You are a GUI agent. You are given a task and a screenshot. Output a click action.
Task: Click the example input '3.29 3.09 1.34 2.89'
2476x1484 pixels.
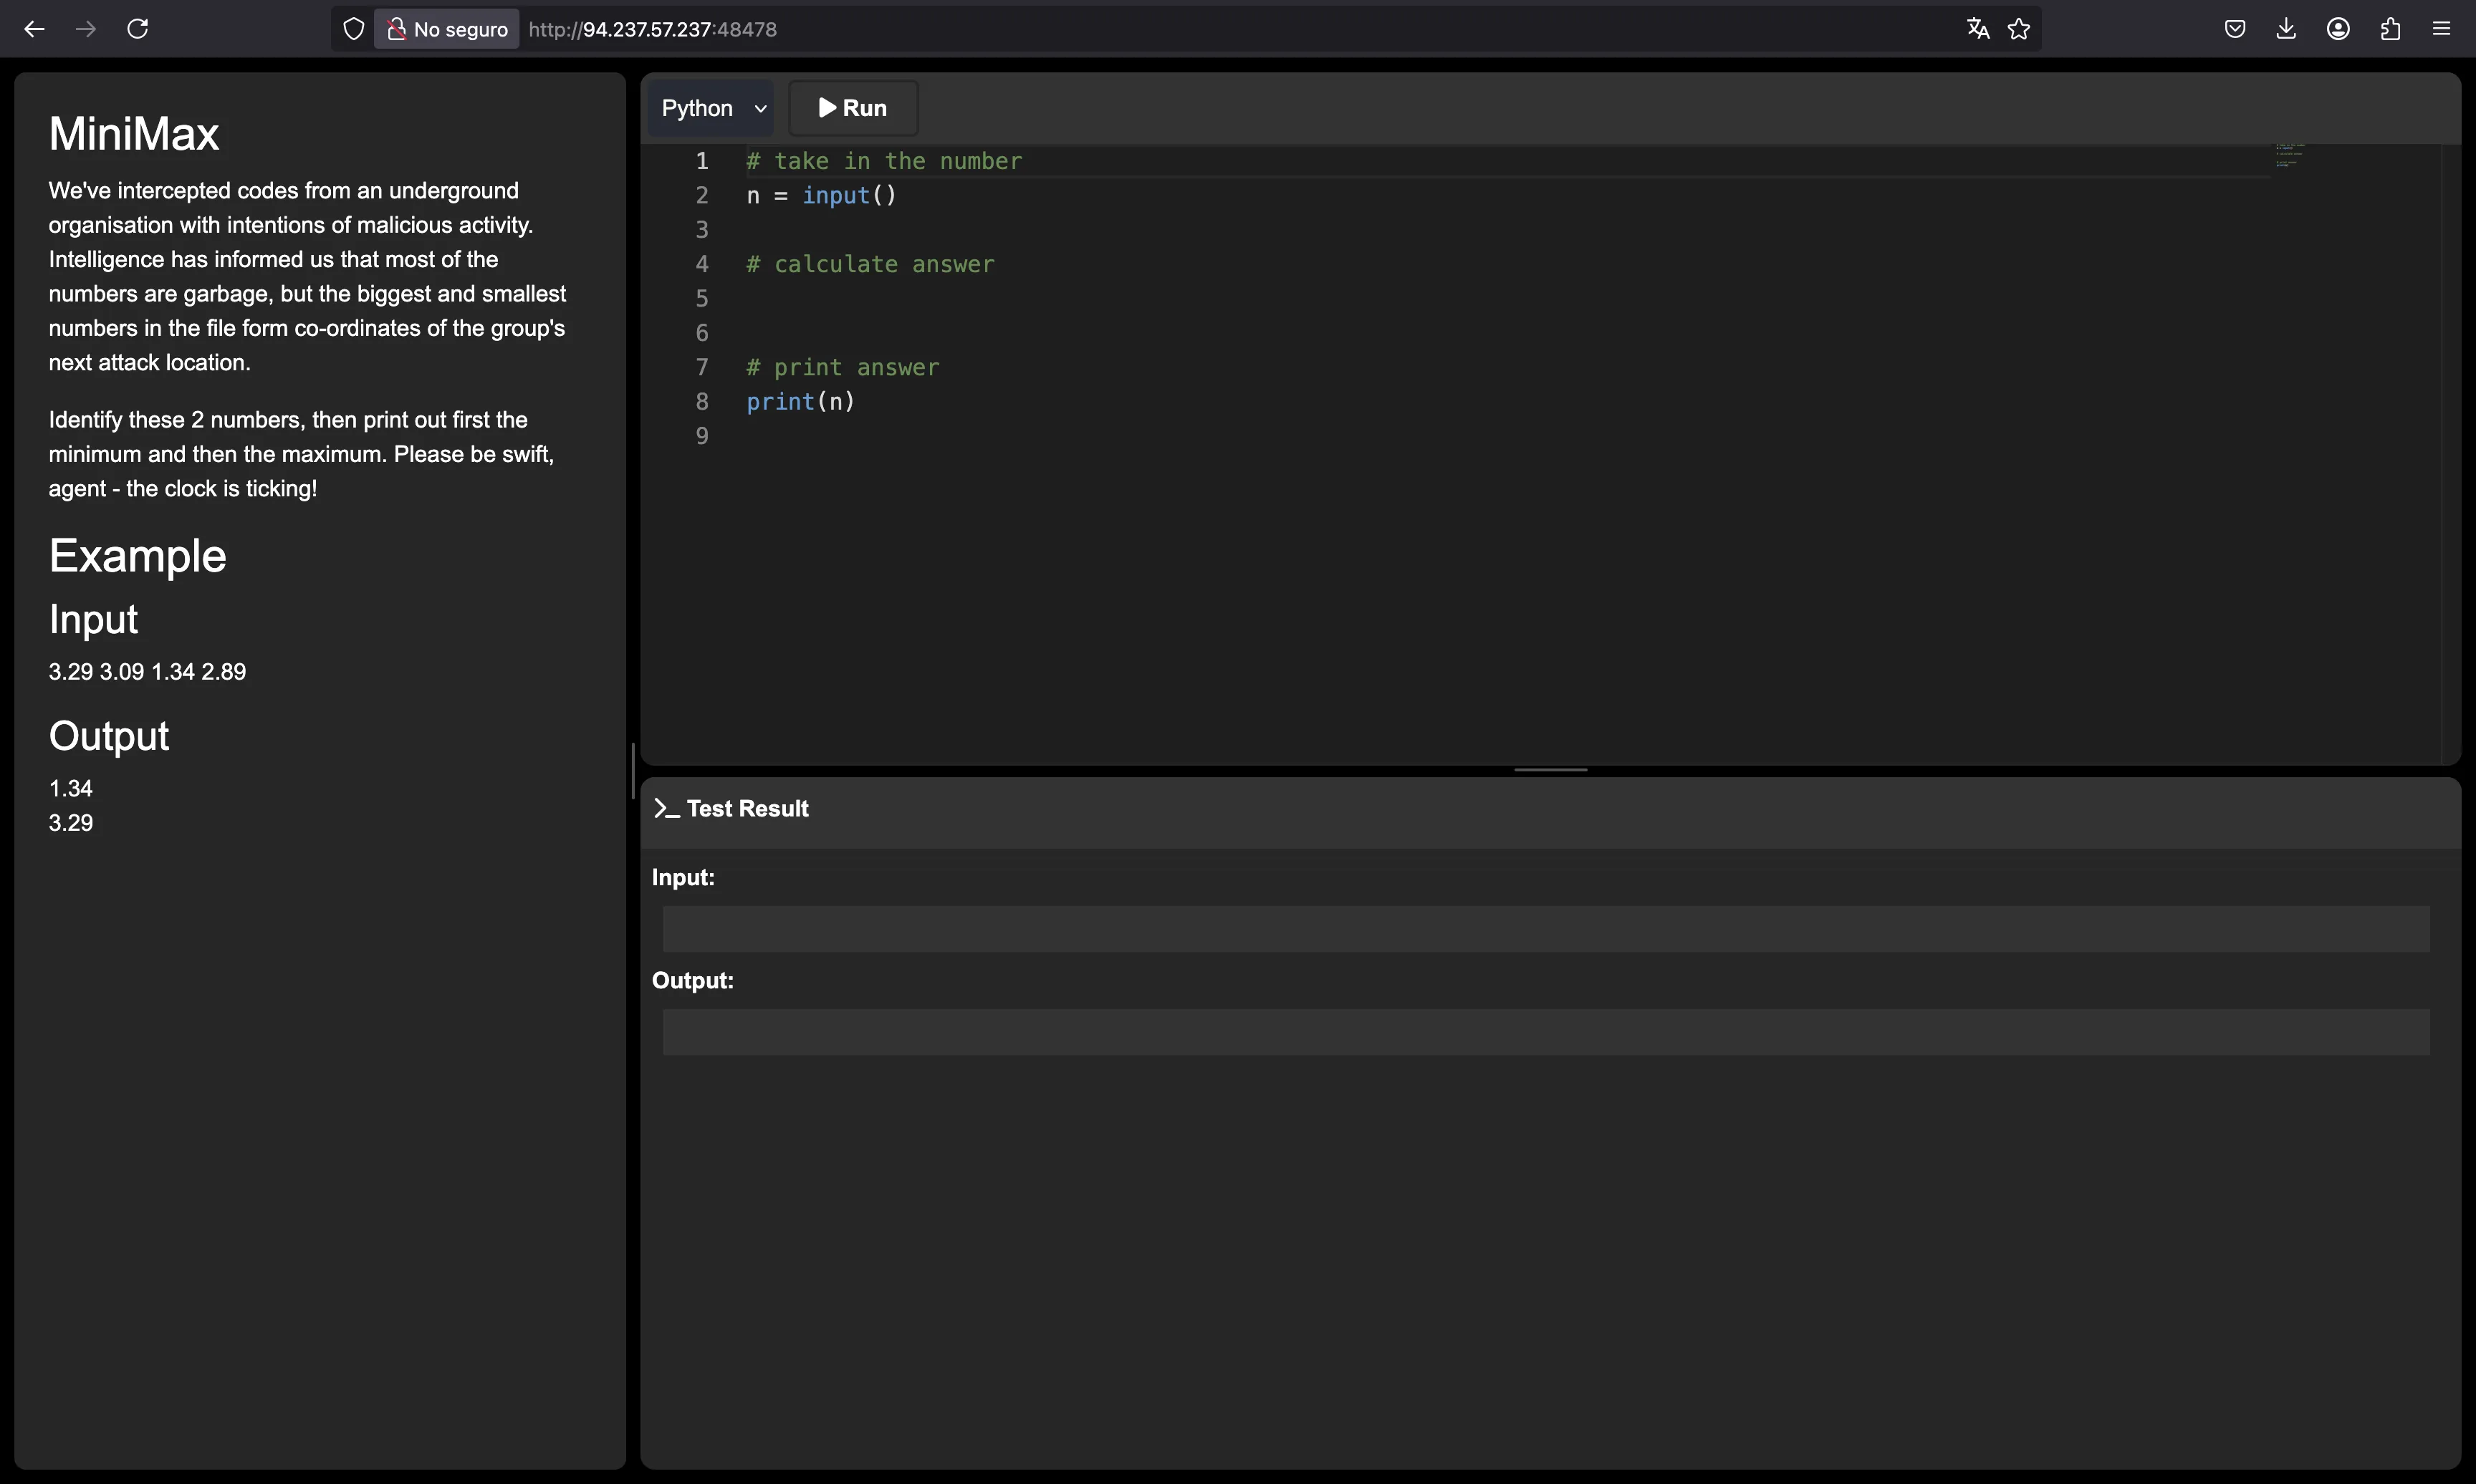tap(147, 672)
